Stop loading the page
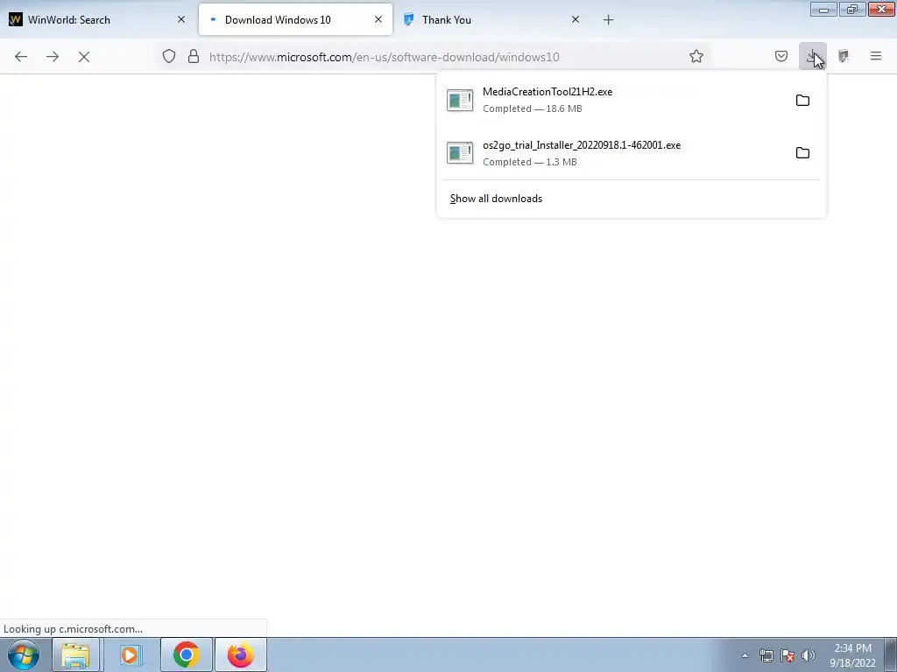 coord(83,57)
